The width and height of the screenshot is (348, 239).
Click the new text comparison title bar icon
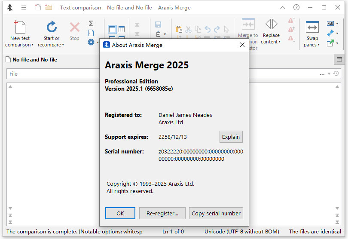coord(38,7)
